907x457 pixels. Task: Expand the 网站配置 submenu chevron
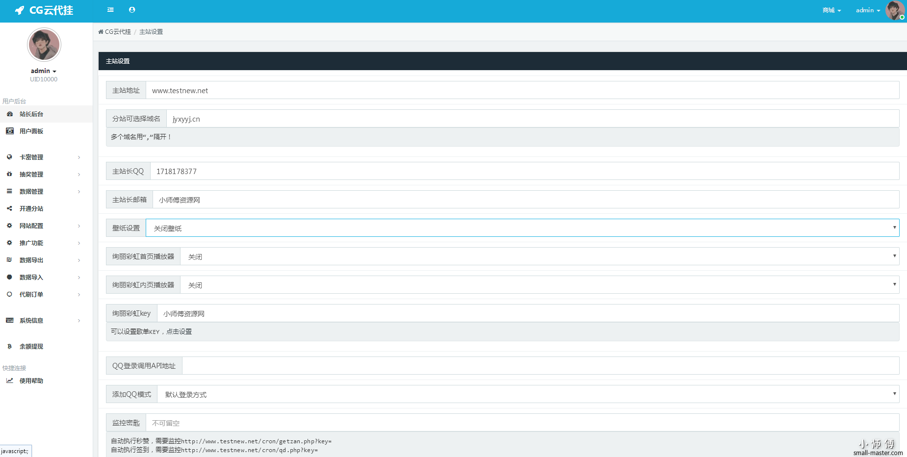coord(79,226)
